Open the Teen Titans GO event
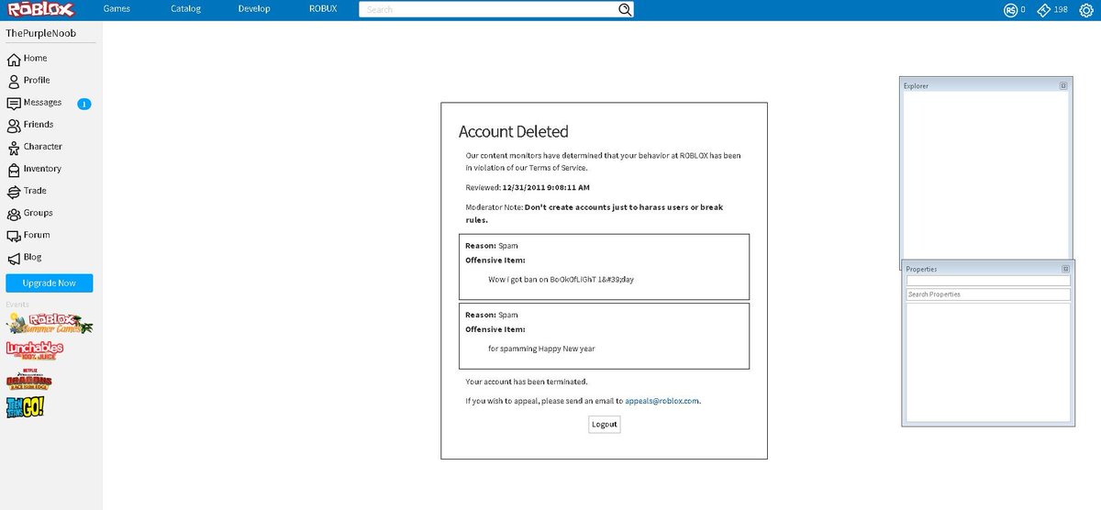Viewport: 1101px width, 510px height. 26,405
